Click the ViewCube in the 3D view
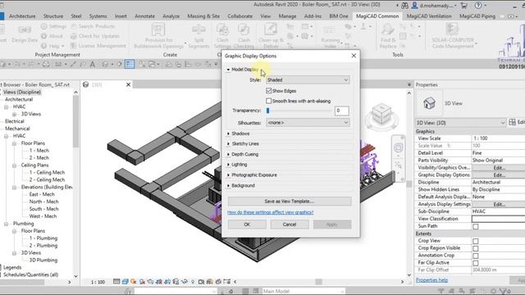The image size is (525, 295). click(381, 115)
